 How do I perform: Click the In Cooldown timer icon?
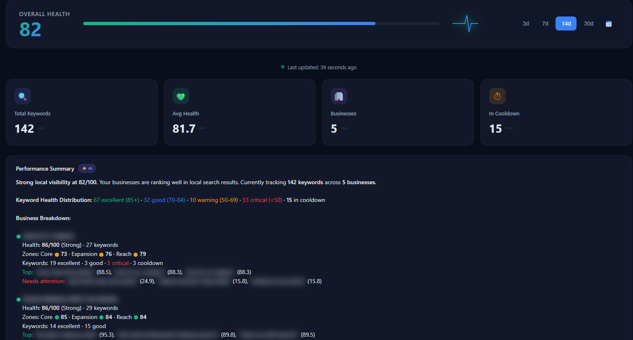(x=497, y=96)
